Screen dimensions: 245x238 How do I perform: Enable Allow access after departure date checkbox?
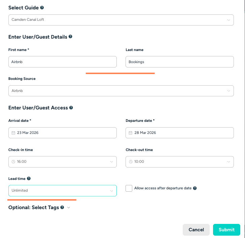(x=129, y=188)
